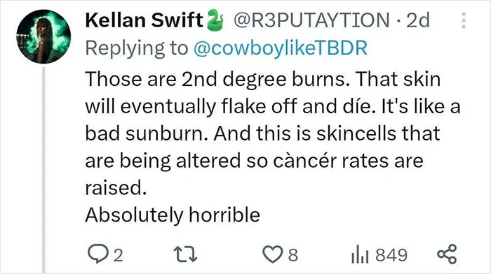Open view analytics bar chart icon

(360, 254)
